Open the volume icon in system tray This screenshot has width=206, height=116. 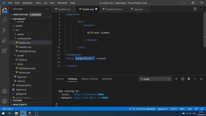click(190, 113)
